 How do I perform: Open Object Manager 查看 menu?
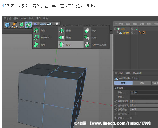tap(135, 24)
